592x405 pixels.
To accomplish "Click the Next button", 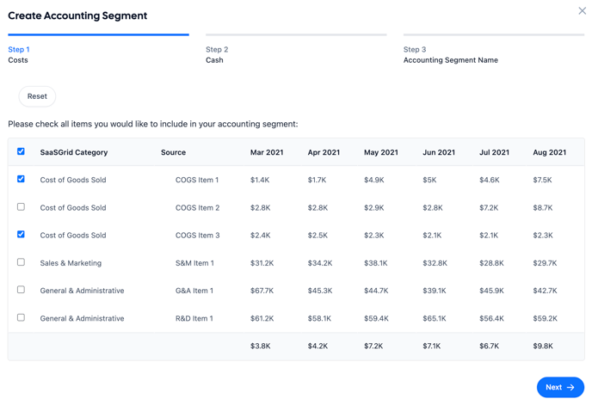I will 559,387.
